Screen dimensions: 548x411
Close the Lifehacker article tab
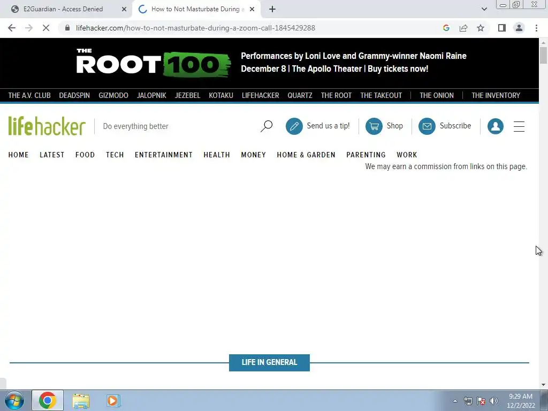coord(252,9)
